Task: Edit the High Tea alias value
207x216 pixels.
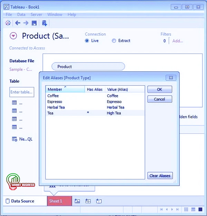Action: coord(114,113)
